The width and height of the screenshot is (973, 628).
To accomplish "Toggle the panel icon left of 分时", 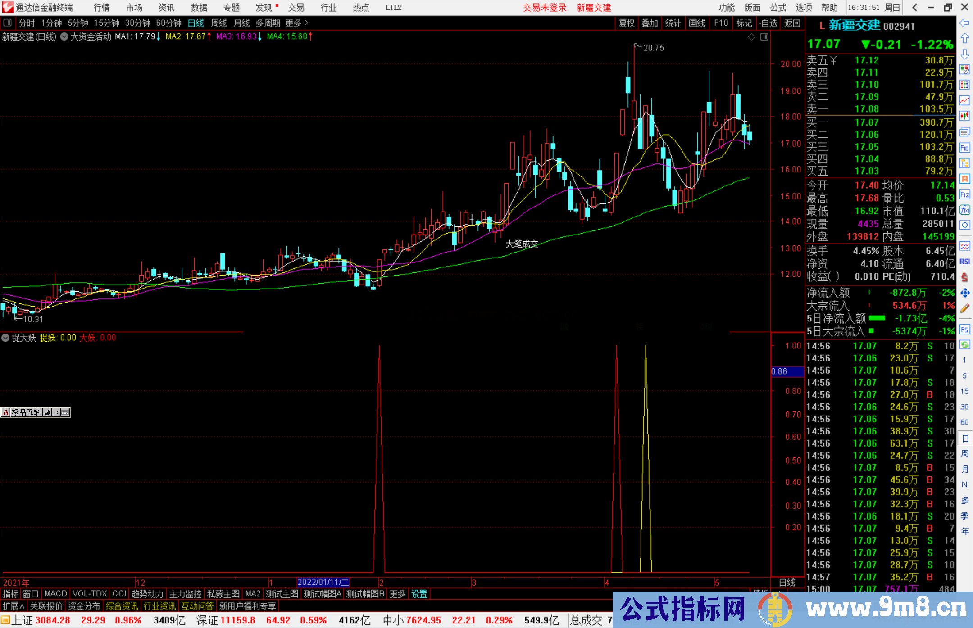I will tap(8, 23).
